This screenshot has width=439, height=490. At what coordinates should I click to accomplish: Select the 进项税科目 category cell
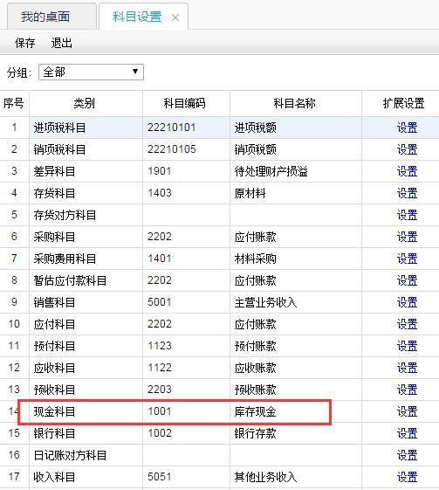(86, 128)
